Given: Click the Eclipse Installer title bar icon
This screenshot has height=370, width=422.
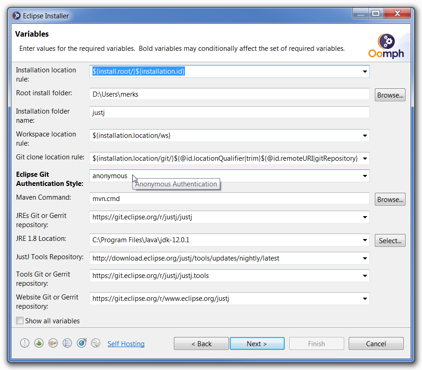Looking at the screenshot, I should [x=16, y=16].
